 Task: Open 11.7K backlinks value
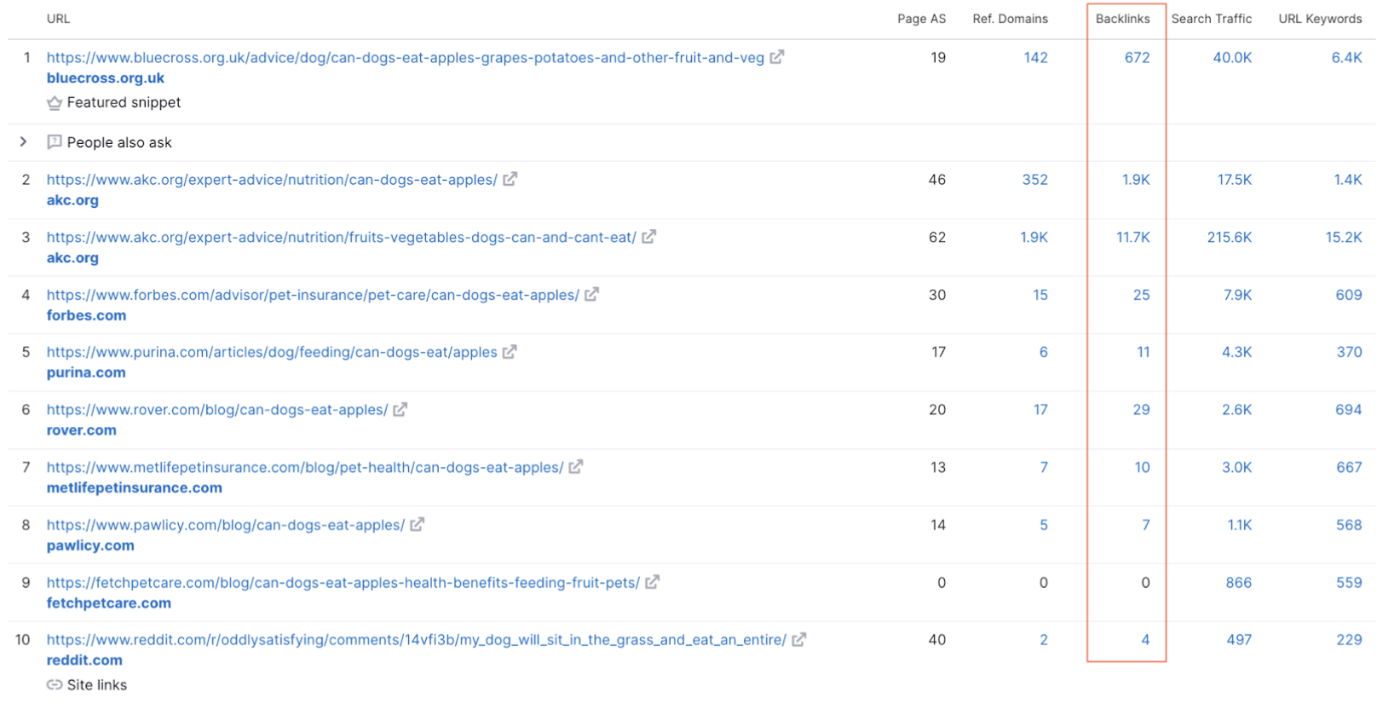[x=1133, y=238]
